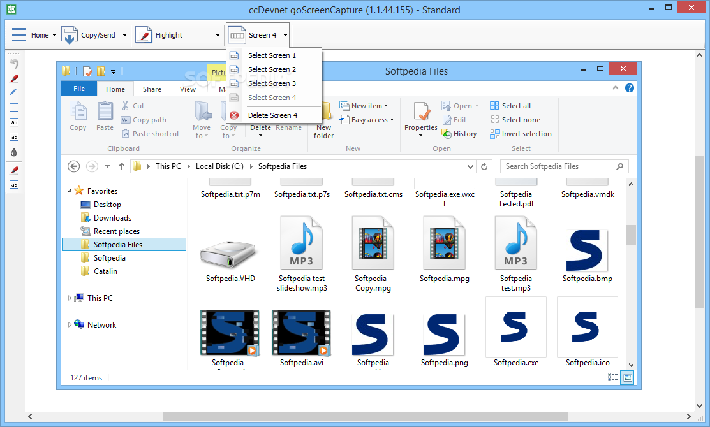710x427 pixels.
Task: Expand the This PC tree node
Action: click(70, 298)
